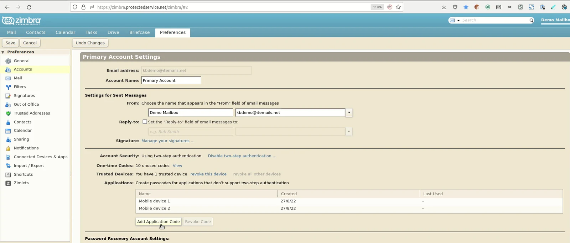Click Disable two-step authentication link

click(x=242, y=156)
